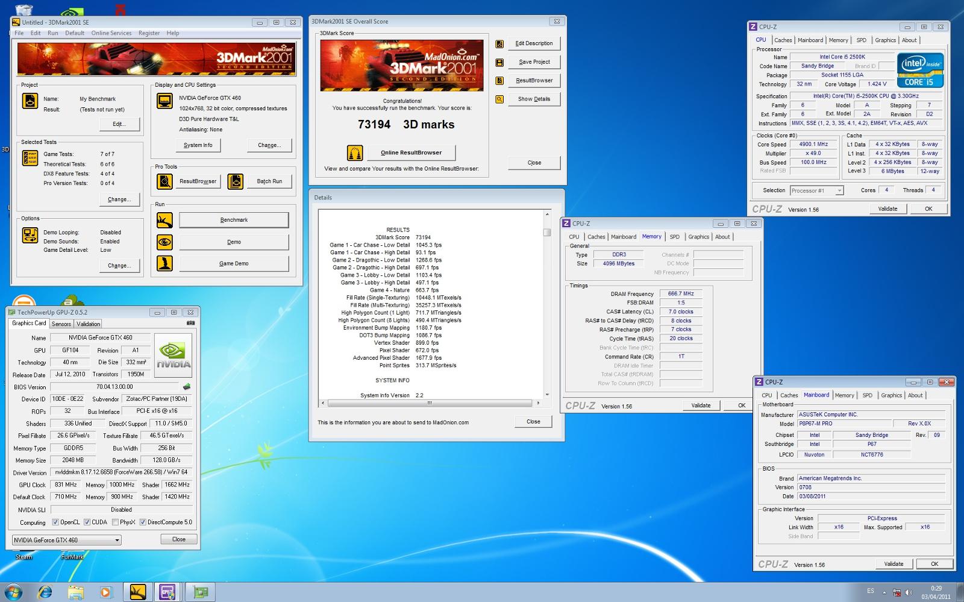Click the Selected Tests icon
The image size is (964, 602).
pyautogui.click(x=30, y=158)
